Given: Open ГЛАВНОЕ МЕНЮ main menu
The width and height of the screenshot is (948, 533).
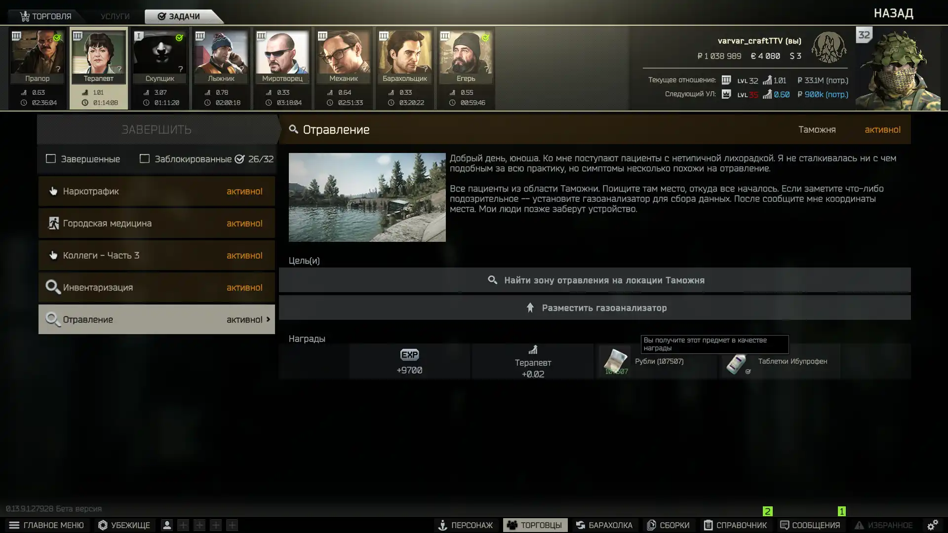Looking at the screenshot, I should (x=46, y=525).
